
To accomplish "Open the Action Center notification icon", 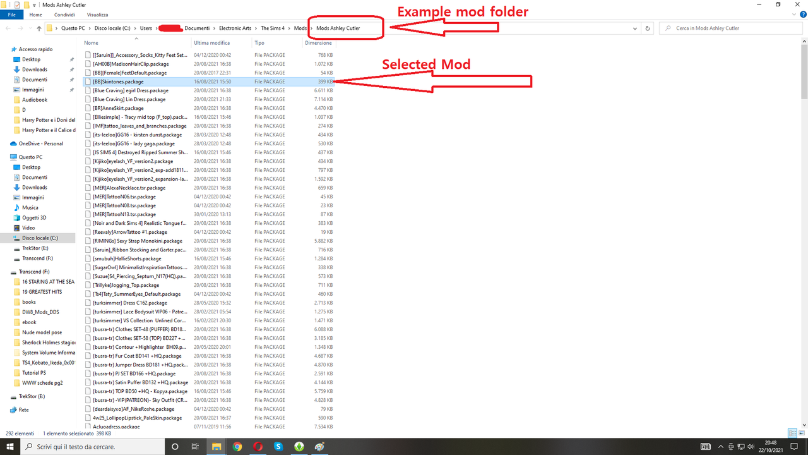I will [x=794, y=447].
